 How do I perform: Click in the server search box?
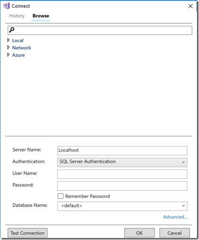click(x=100, y=30)
